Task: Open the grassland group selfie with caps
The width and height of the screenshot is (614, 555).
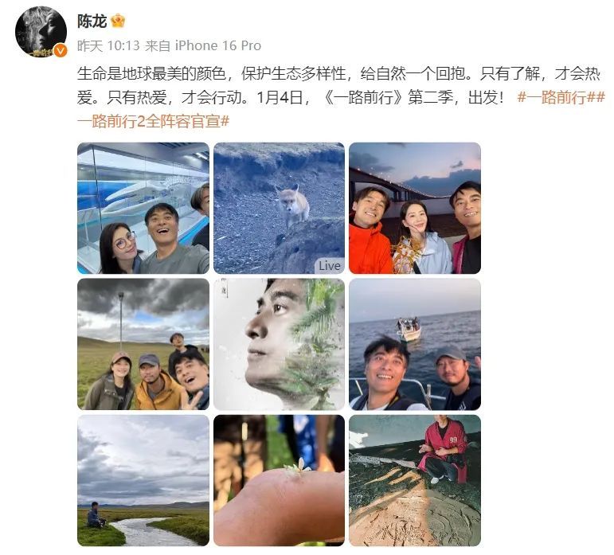Action: [143, 344]
